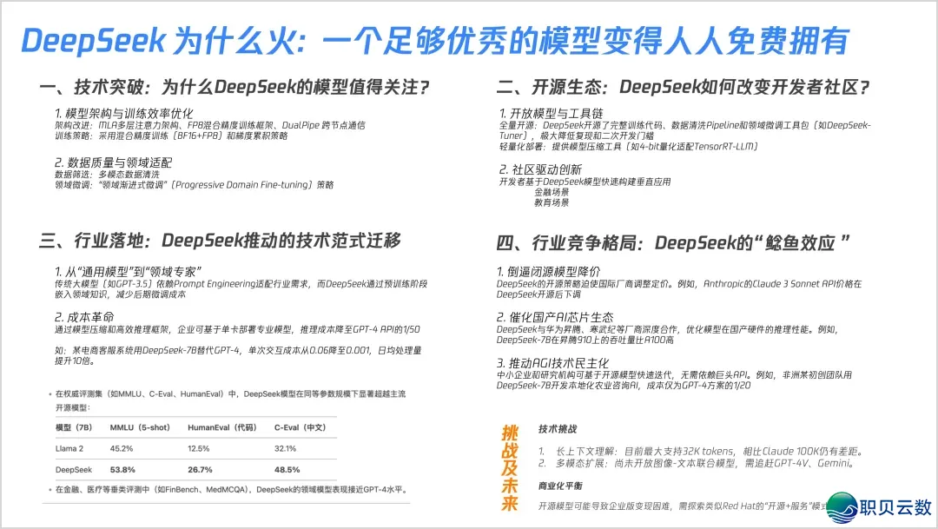Click the "Llama 2" table row label

pyautogui.click(x=69, y=448)
